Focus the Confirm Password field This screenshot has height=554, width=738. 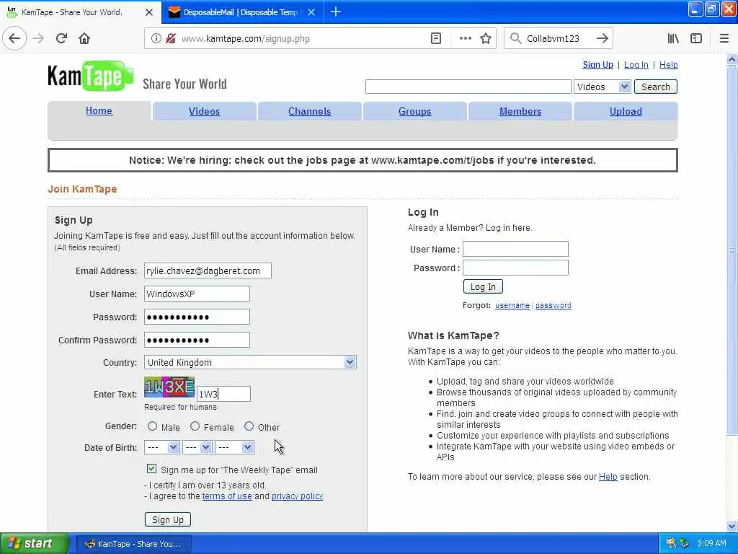pyautogui.click(x=197, y=340)
